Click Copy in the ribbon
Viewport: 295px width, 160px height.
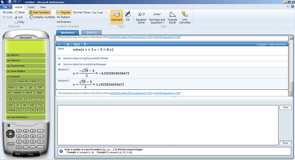20,22
